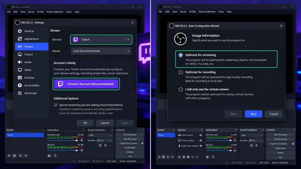Remove the selected source with the Sources trash icon
301x169 pixels.
point(184,157)
